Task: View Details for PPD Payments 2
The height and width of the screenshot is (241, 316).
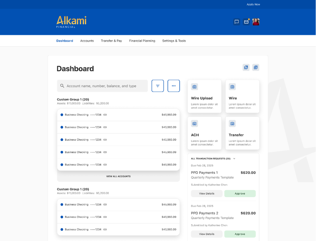Action: tap(207, 234)
